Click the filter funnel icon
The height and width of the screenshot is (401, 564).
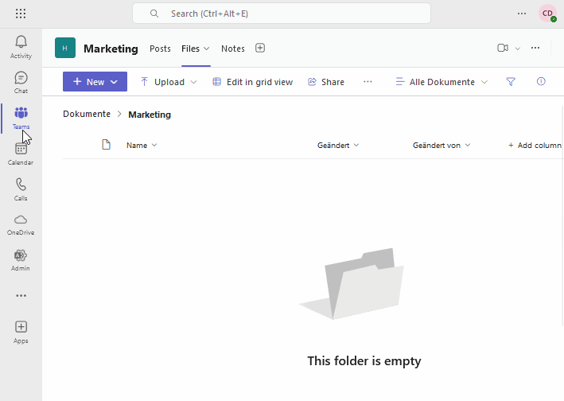511,82
